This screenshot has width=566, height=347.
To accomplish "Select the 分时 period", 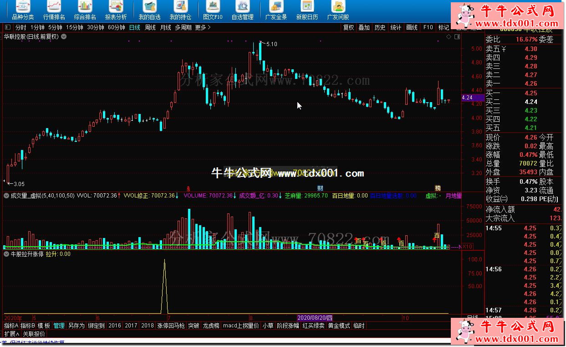I will pyautogui.click(x=21, y=27).
